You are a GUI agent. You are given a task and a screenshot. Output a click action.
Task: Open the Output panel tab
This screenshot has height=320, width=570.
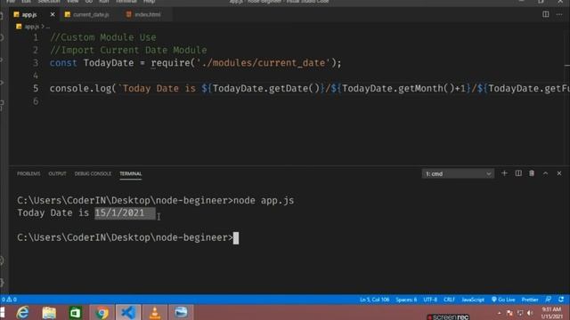(x=57, y=174)
